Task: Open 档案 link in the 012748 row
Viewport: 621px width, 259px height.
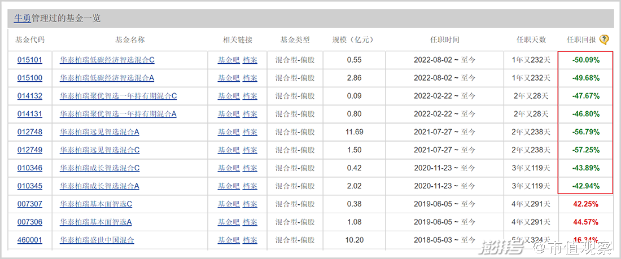Action: (x=250, y=132)
